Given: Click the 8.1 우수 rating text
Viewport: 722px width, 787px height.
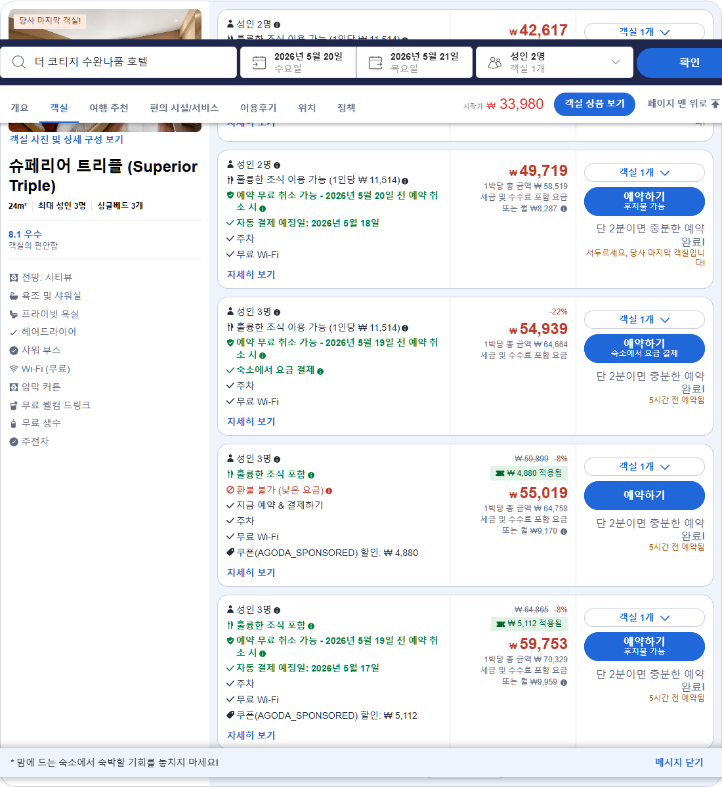Looking at the screenshot, I should pos(25,234).
